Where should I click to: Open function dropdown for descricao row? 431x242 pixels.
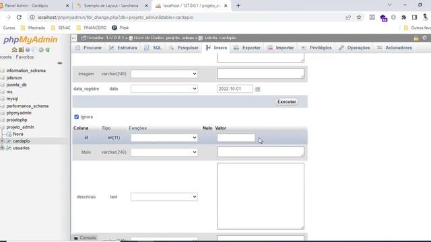[x=164, y=197]
